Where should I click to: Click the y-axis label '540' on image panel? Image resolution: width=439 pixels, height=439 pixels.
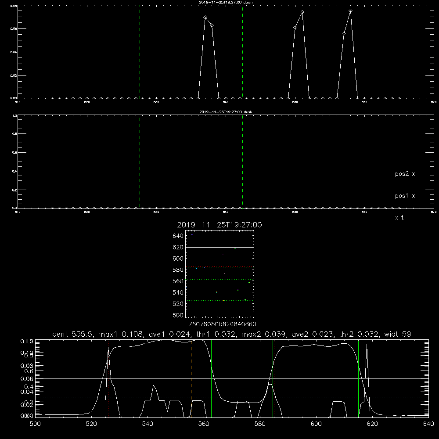pyautogui.click(x=178, y=292)
